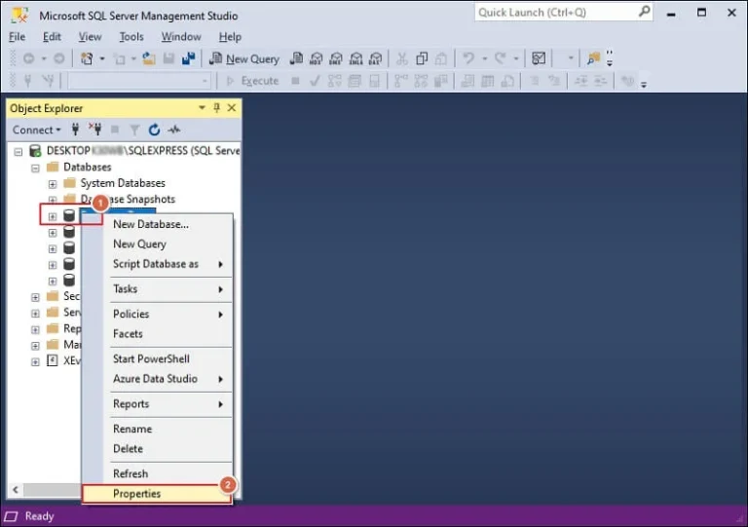Screen dimensions: 748x527
Task: Refresh Object Explorer with the blue refresh icon
Action: click(x=154, y=130)
